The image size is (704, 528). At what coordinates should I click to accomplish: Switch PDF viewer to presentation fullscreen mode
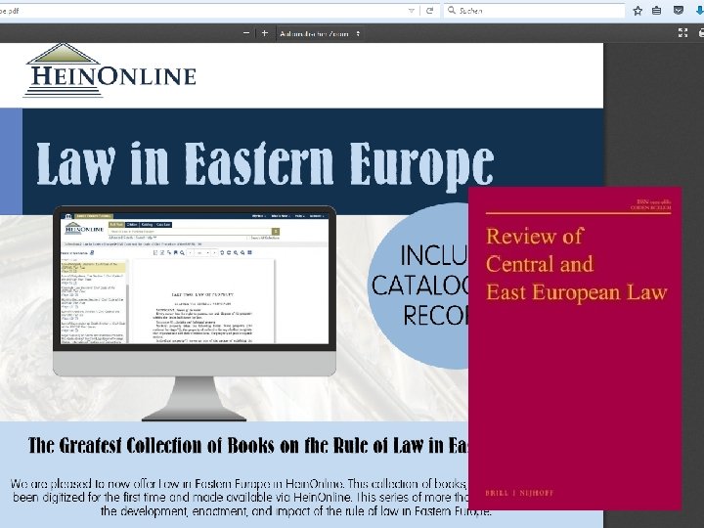coord(682,33)
